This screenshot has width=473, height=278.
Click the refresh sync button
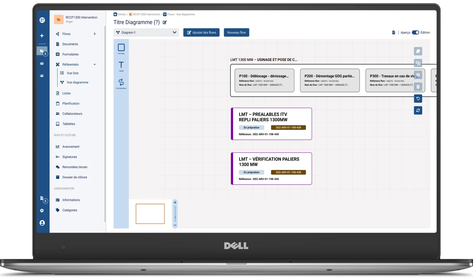418,110
